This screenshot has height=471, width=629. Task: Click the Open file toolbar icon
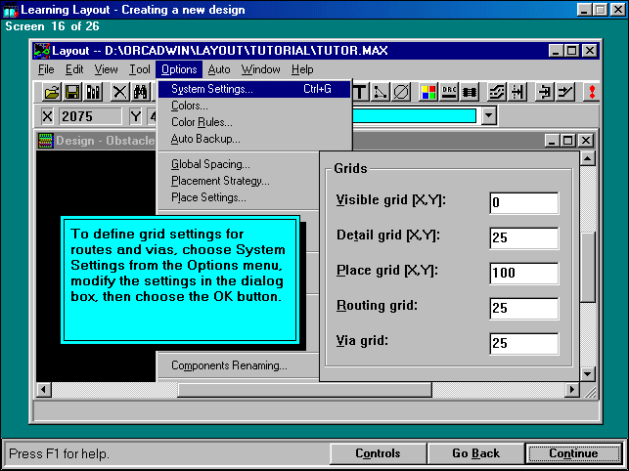pyautogui.click(x=51, y=92)
